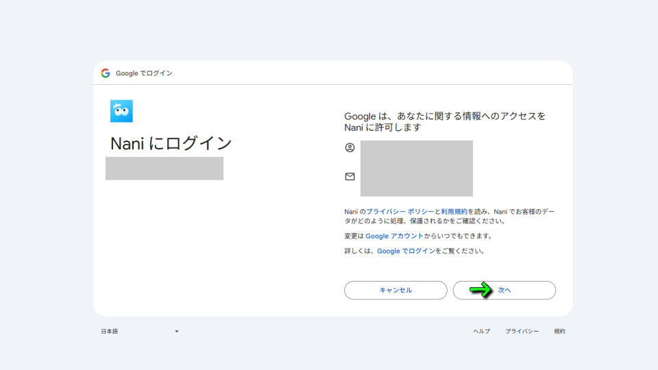Open the 利用規約 link
The height and width of the screenshot is (370, 658).
pyautogui.click(x=454, y=212)
